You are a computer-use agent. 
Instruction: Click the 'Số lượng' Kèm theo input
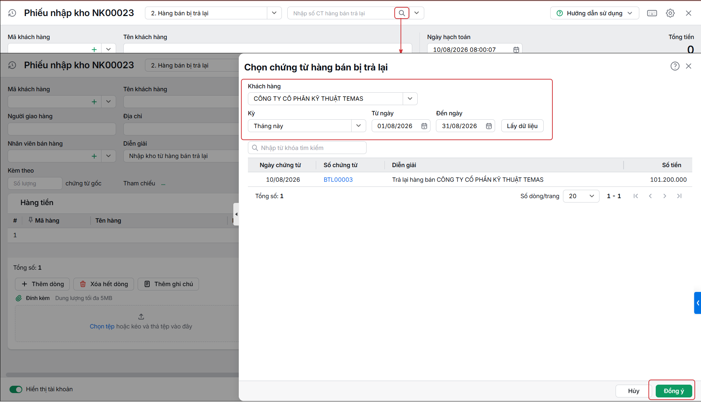35,183
